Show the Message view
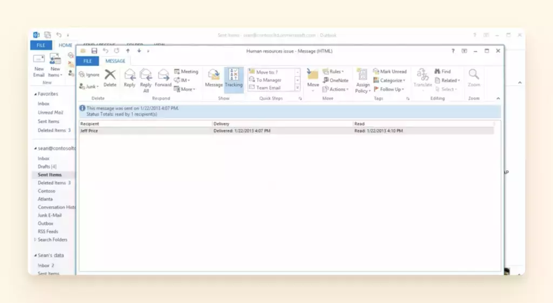Screen dimensions: 553x303 point(214,78)
